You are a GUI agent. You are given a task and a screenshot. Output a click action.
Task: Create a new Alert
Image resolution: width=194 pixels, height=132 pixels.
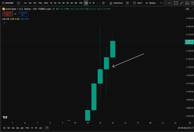click(138, 3)
